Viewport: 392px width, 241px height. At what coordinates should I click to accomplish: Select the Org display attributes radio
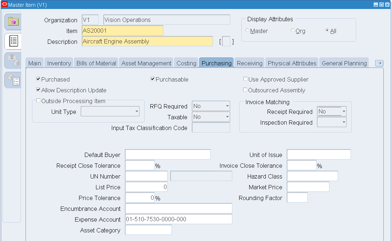292,31
